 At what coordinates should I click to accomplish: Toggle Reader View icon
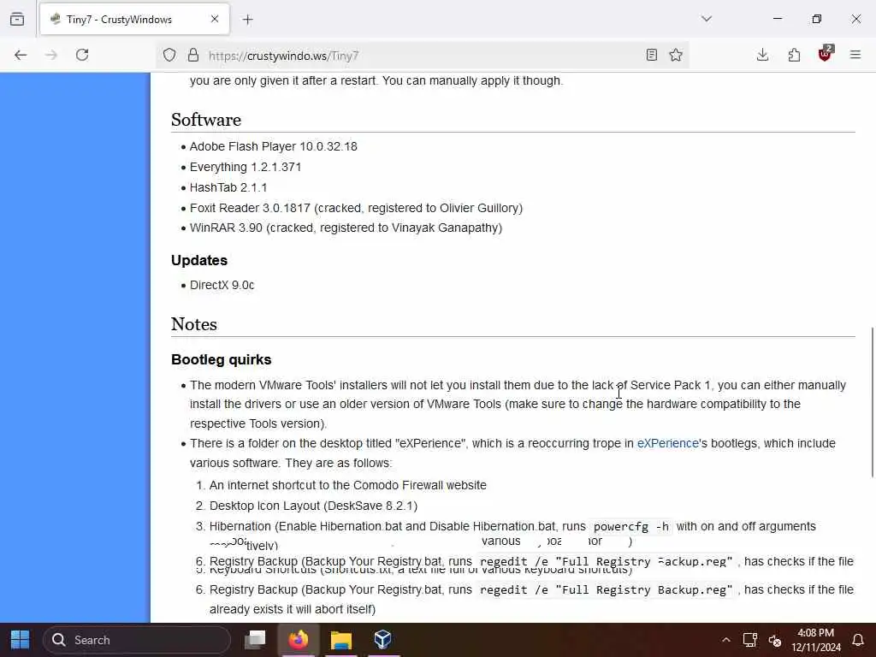[651, 55]
